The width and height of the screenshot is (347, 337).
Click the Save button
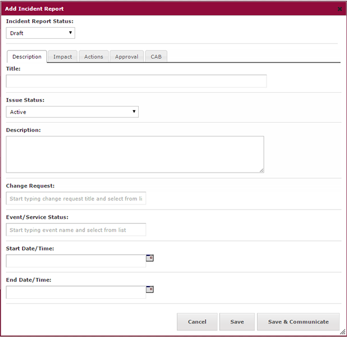pyautogui.click(x=237, y=322)
